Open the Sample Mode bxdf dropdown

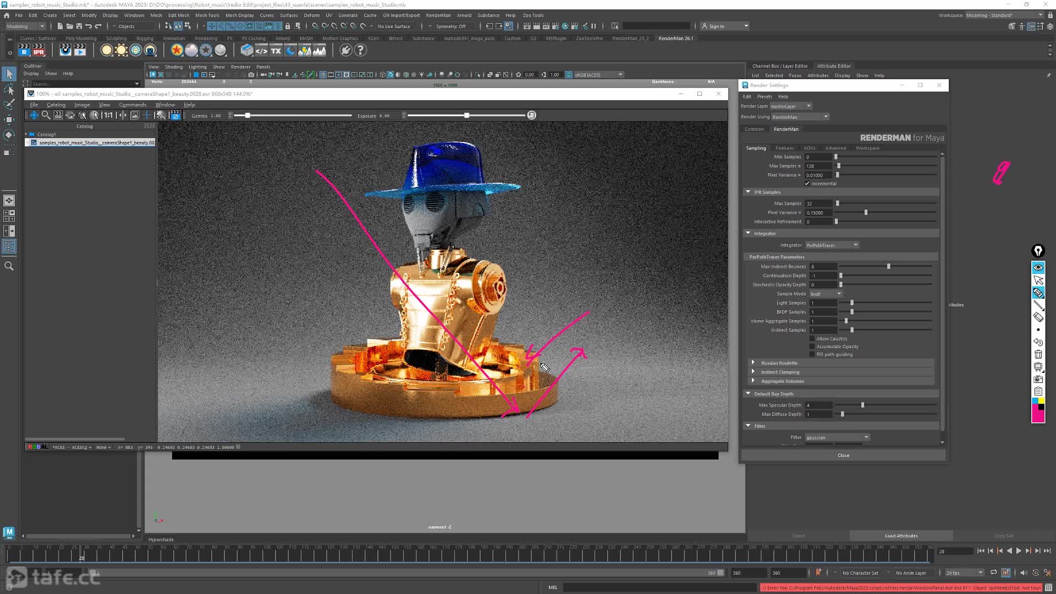[x=826, y=294]
